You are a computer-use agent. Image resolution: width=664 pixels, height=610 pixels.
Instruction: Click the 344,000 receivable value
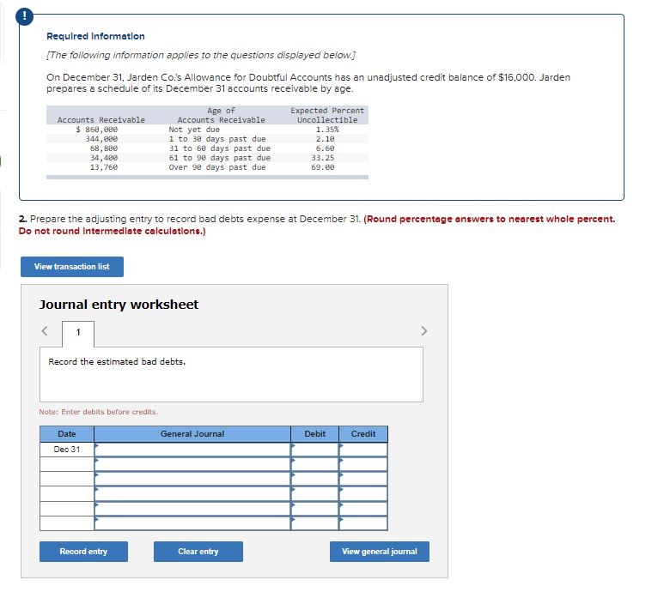coord(101,139)
